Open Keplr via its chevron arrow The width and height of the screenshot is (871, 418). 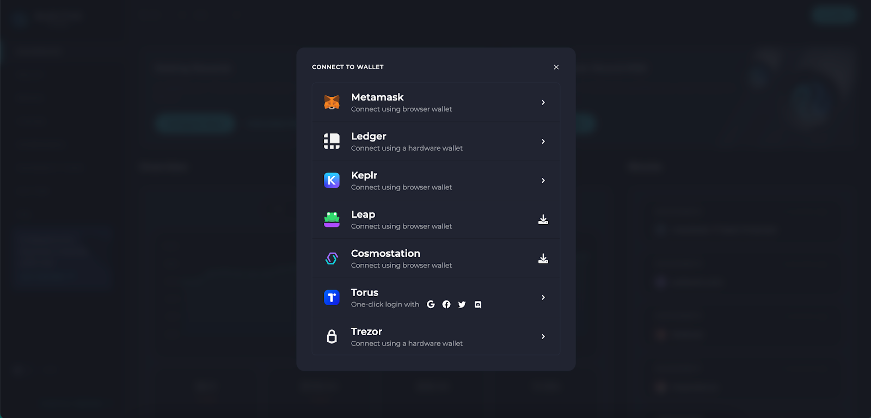tap(543, 180)
